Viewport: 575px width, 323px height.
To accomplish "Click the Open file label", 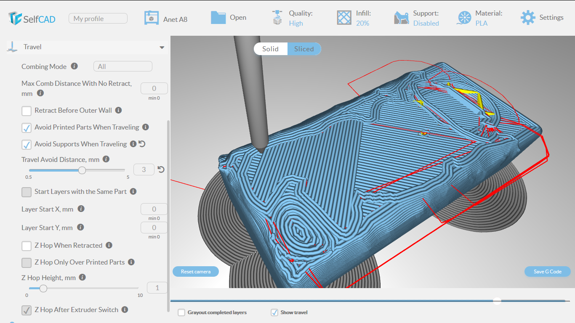I will pyautogui.click(x=238, y=18).
